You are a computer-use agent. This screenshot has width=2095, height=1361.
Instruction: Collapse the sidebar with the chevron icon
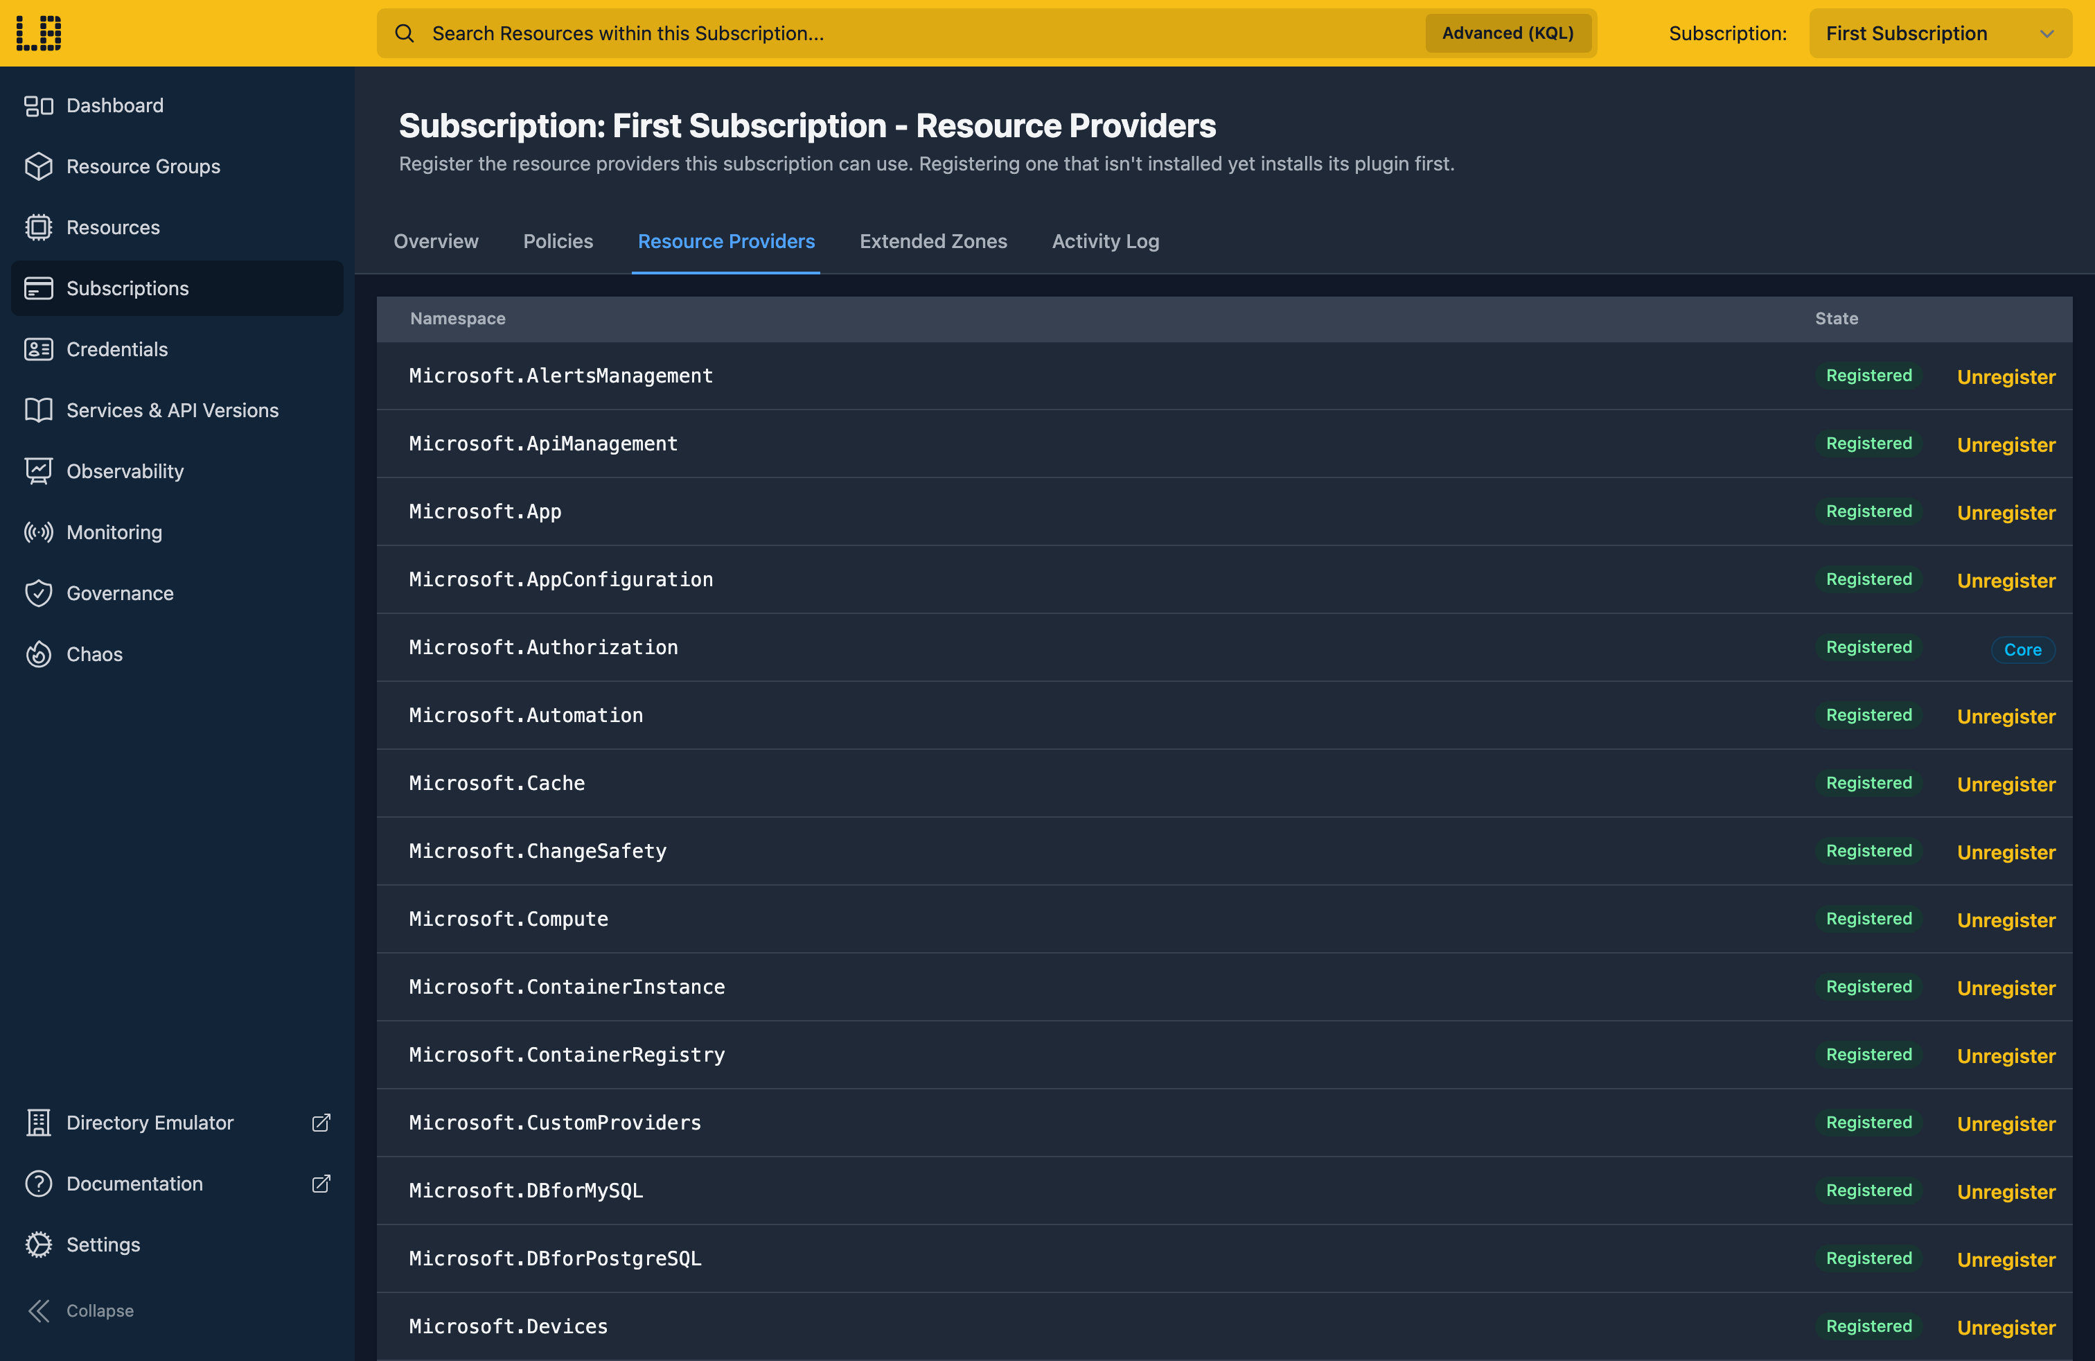pos(39,1311)
